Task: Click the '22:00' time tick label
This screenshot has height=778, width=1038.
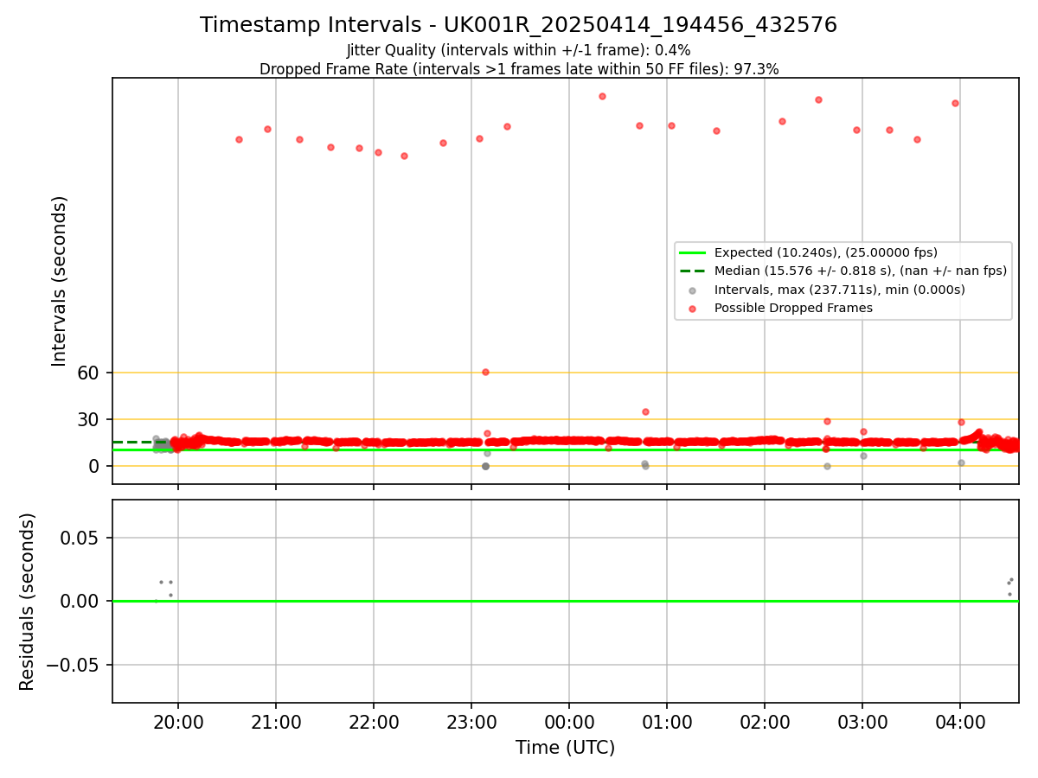Action: 374,723
